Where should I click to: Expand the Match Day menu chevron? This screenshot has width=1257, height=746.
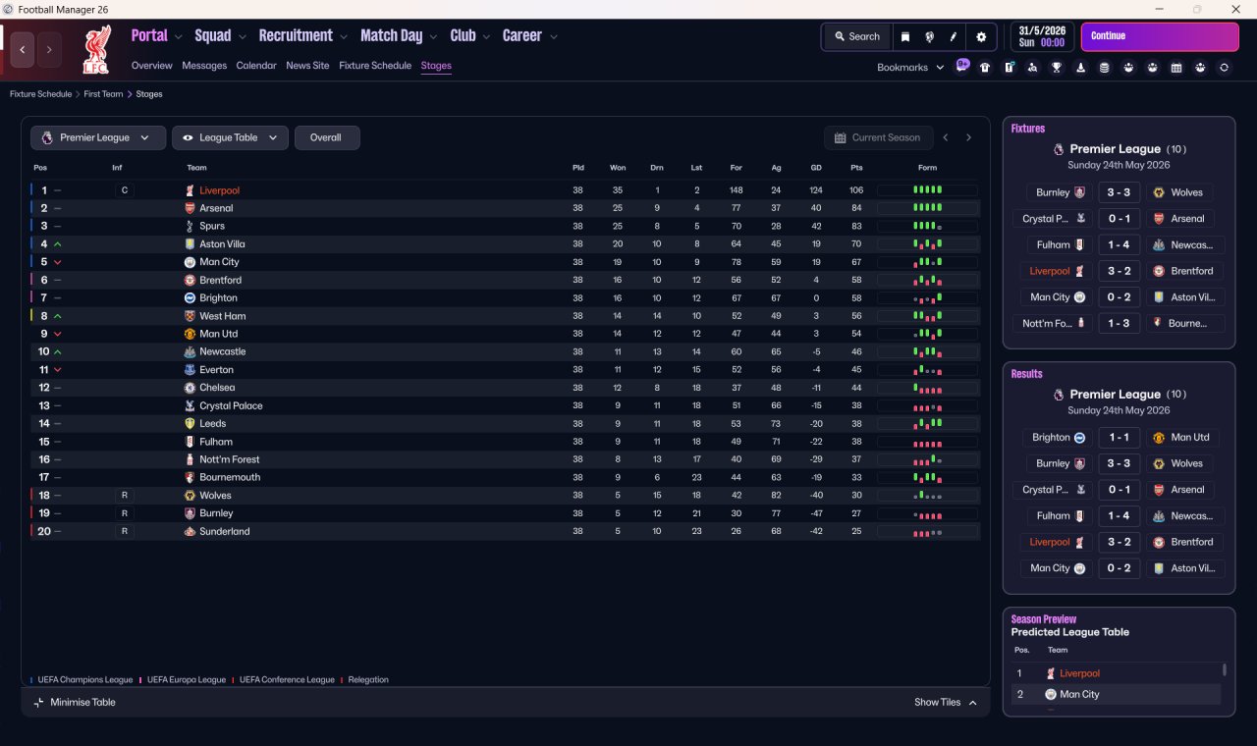coord(433,37)
